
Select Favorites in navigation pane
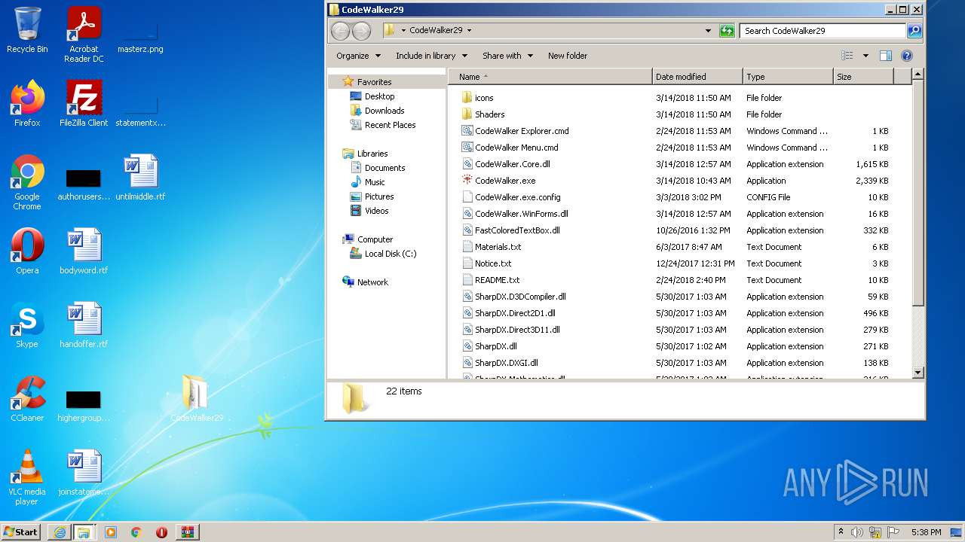point(374,82)
